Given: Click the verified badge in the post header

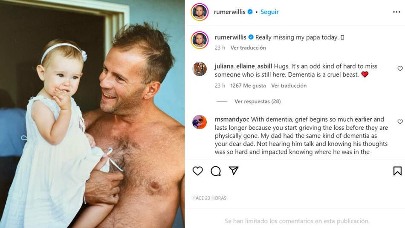Looking at the screenshot, I should click(250, 12).
